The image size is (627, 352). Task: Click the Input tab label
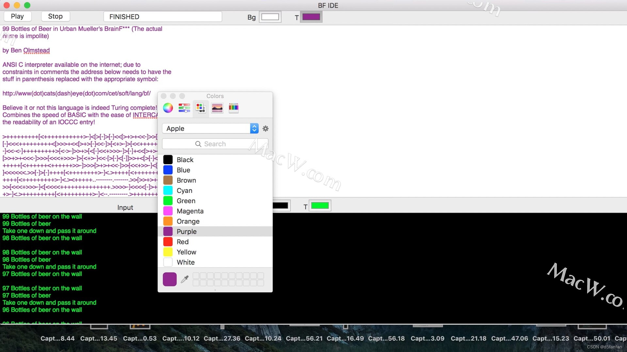pyautogui.click(x=125, y=207)
